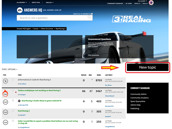Check the box for the report a problem topic
This screenshot has height=129, width=172.
click(x=13, y=121)
